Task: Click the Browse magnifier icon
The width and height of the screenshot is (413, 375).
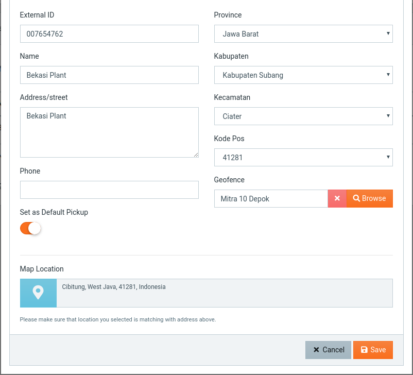Action: 356,198
